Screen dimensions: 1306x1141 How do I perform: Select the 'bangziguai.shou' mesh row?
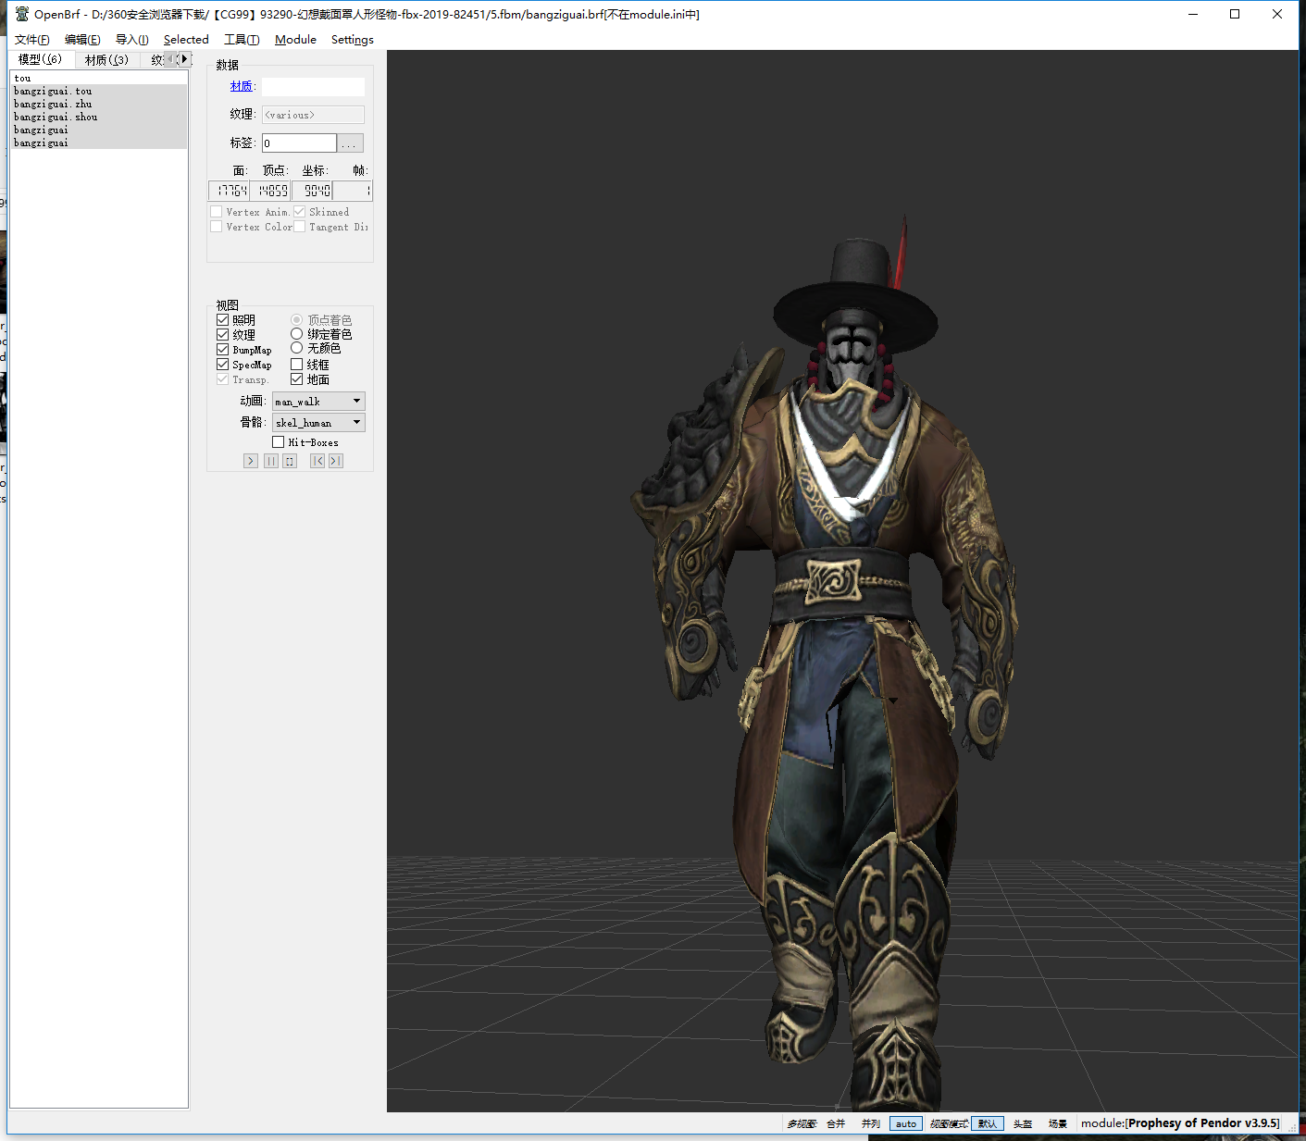[x=98, y=117]
